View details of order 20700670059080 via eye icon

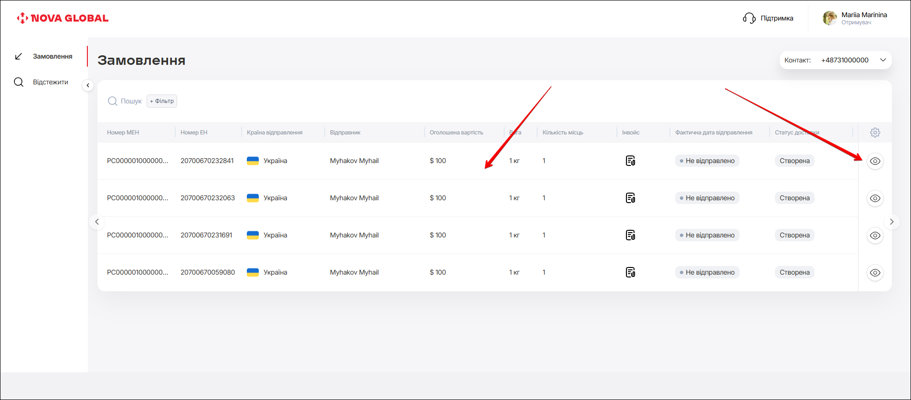[875, 273]
